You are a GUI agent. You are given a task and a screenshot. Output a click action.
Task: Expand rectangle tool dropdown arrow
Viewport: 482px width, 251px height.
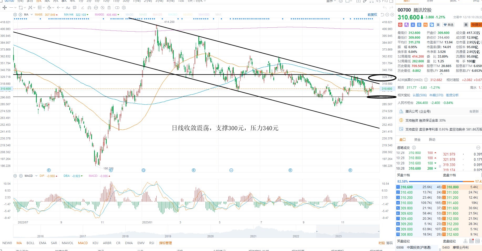(25, 8)
